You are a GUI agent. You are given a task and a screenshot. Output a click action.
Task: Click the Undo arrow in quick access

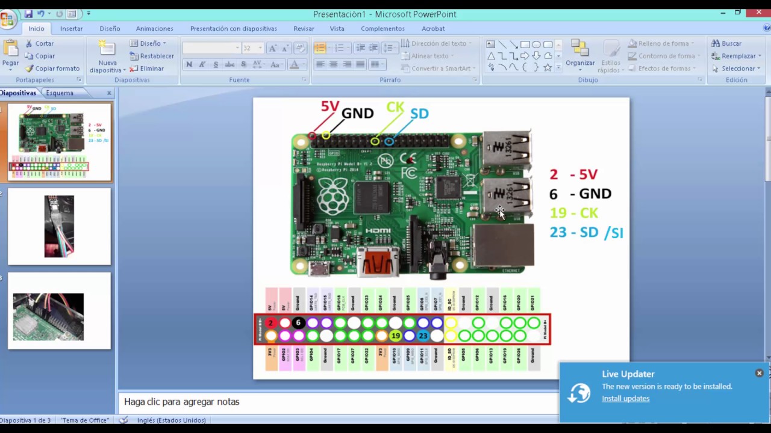point(41,13)
